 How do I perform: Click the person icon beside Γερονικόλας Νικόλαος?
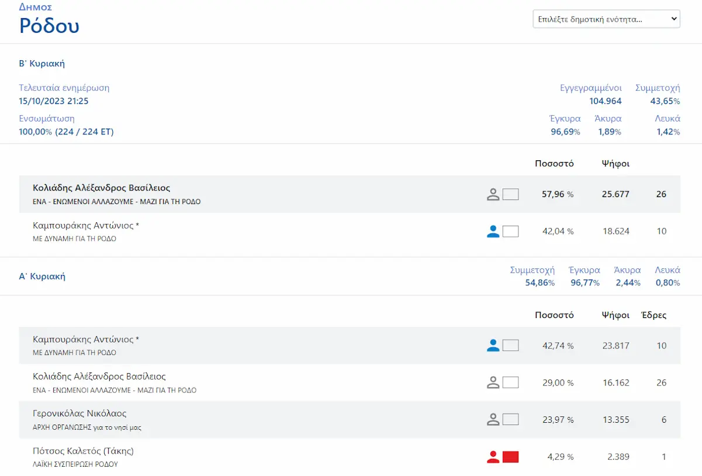click(x=493, y=419)
